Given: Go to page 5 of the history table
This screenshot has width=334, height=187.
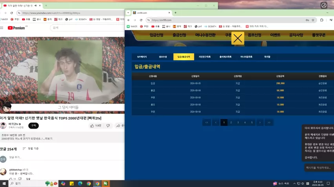Looking at the screenshot, I should (x=252, y=122).
